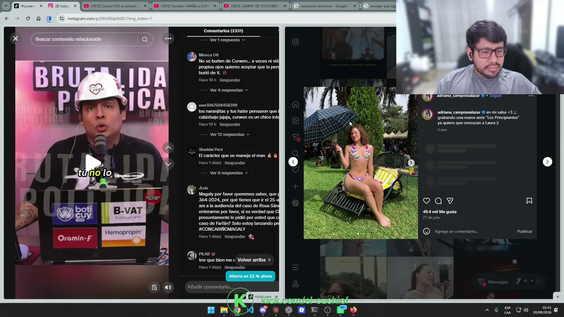The width and height of the screenshot is (564, 317).
Task: Select the Comentarios (2351) tab
Action: [223, 31]
